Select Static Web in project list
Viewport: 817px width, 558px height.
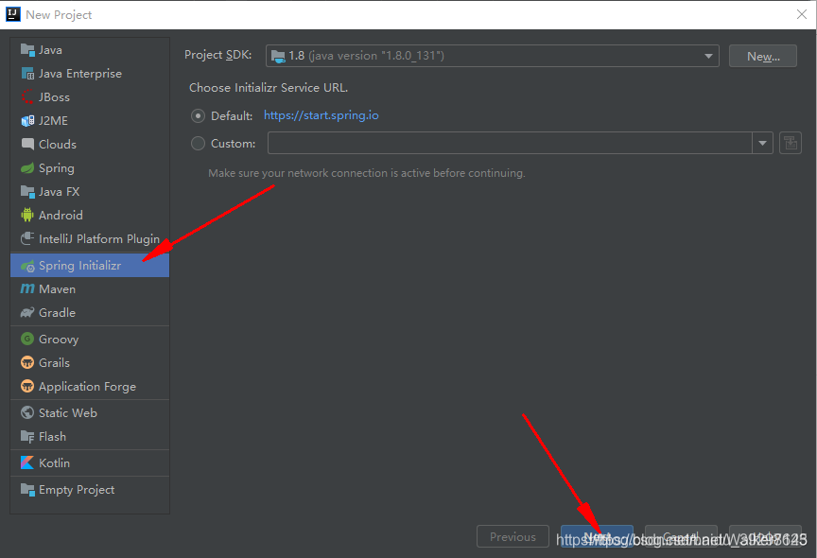click(x=90, y=412)
